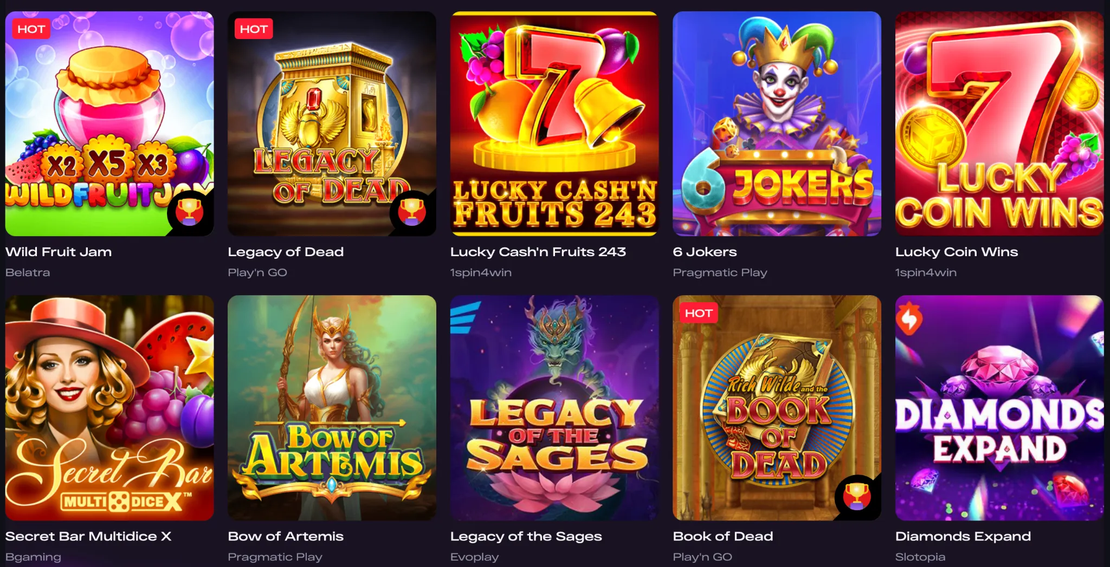Click blue stripes icon on Legacy of the Sages

464,318
